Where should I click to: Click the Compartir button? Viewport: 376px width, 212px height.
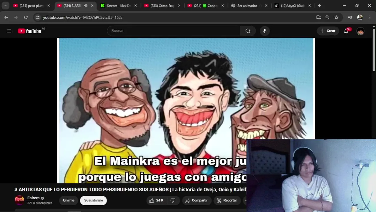coord(197,200)
